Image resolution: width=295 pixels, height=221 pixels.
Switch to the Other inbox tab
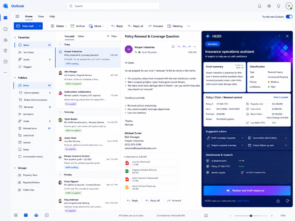click(81, 36)
